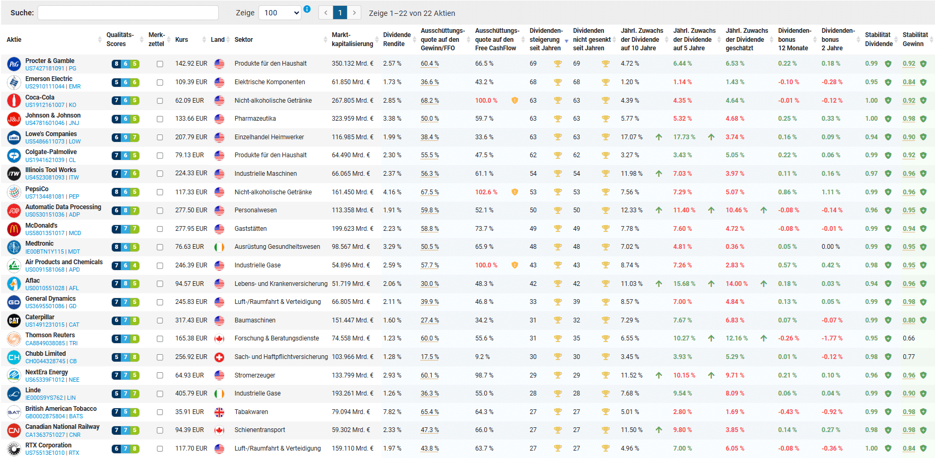This screenshot has height=458, width=935.
Task: Click the Procter & Gamble company logo
Action: 14,64
